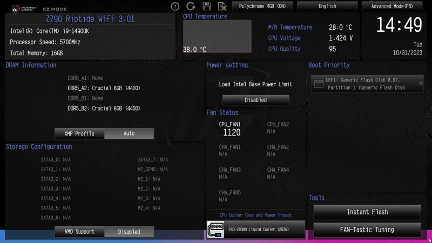Click Processor Speed: 5700MHz text
Viewport: 432px width, 243px height.
[45, 42]
